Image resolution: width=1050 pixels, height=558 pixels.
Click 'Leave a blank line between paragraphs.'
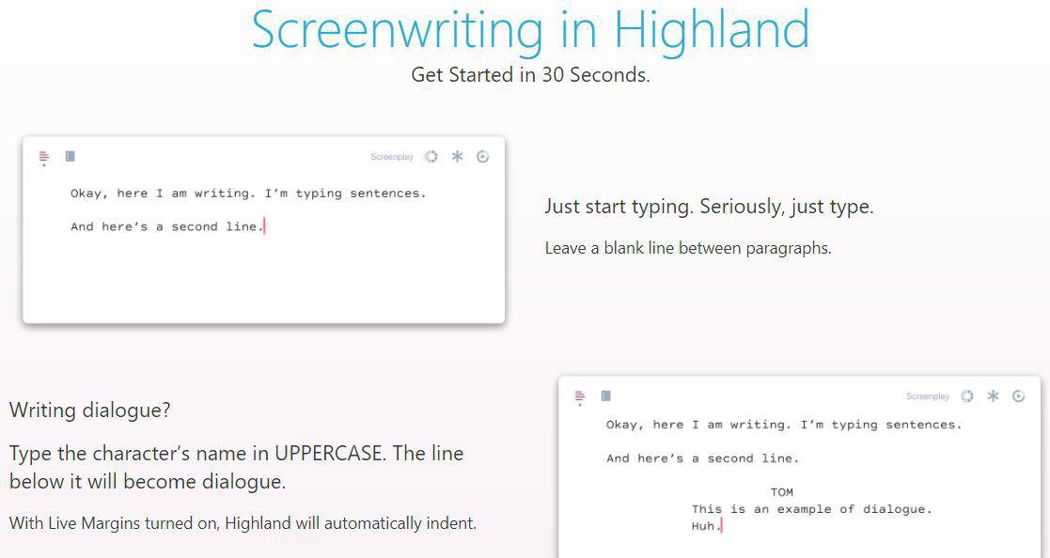click(688, 248)
